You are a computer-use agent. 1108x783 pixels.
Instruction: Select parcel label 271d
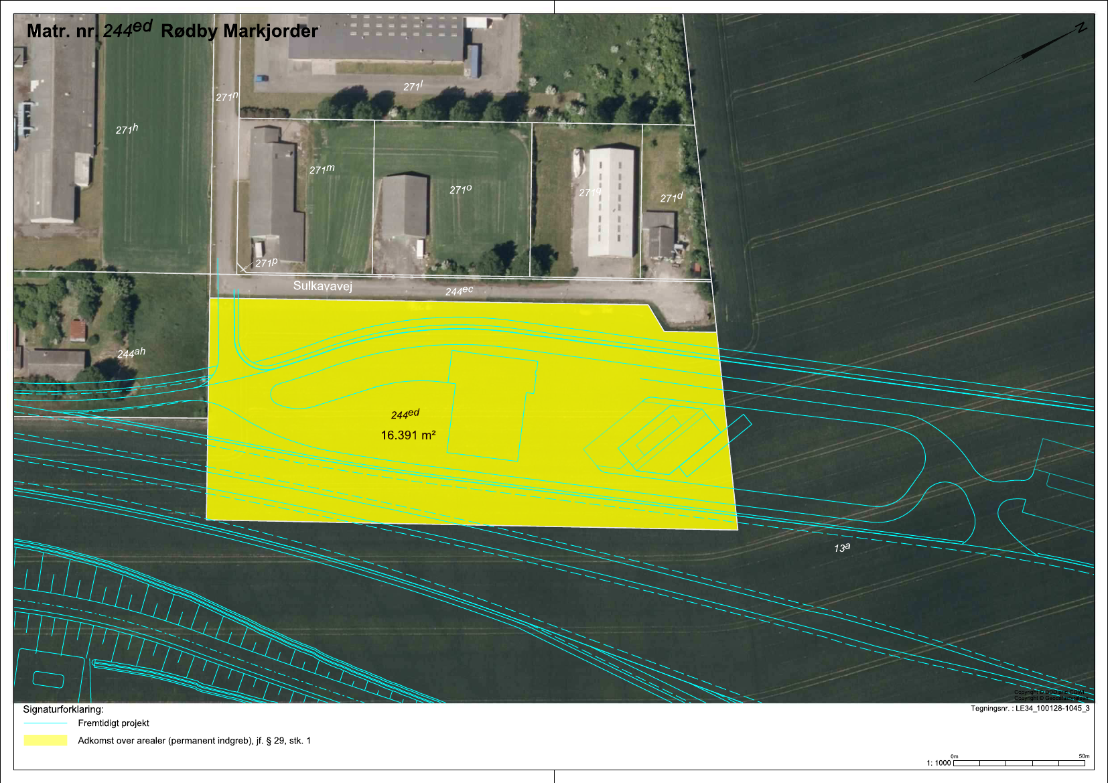pos(671,197)
